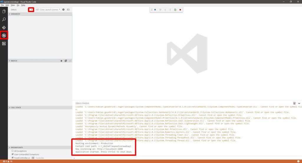The height and width of the screenshot is (163, 302).
Task: Stop debugging with red square
Action: tap(180, 10)
